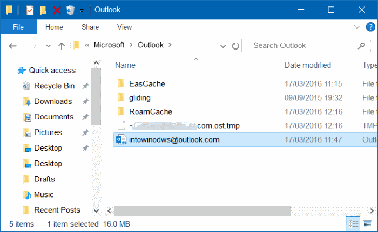
Task: Click the Outlook breadcrumb in address bar
Action: (151, 45)
